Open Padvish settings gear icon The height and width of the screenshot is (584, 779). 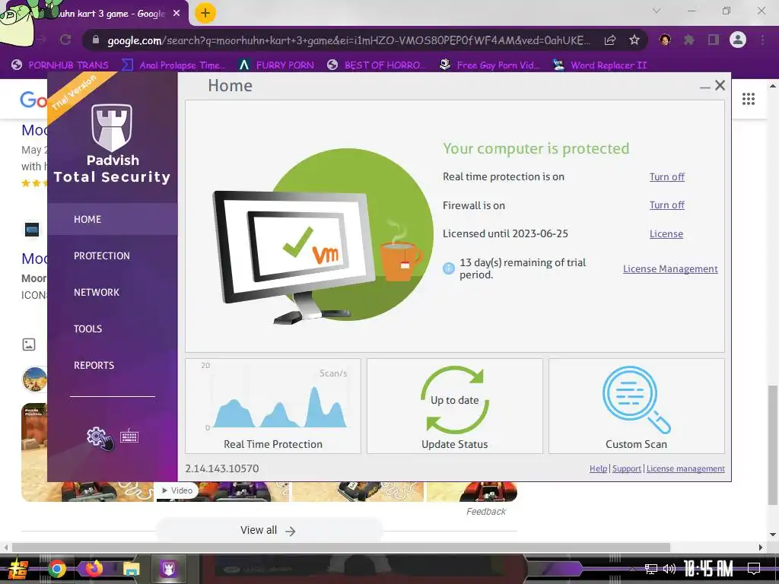click(99, 437)
